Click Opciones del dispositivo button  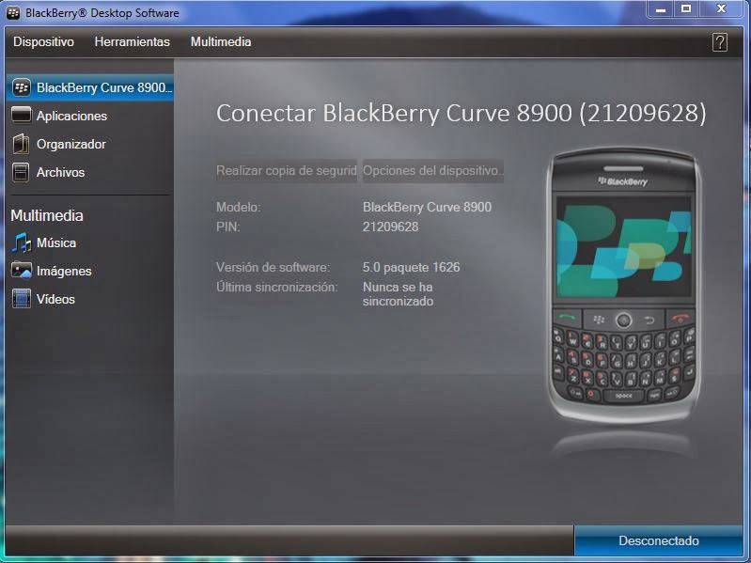pyautogui.click(x=433, y=171)
